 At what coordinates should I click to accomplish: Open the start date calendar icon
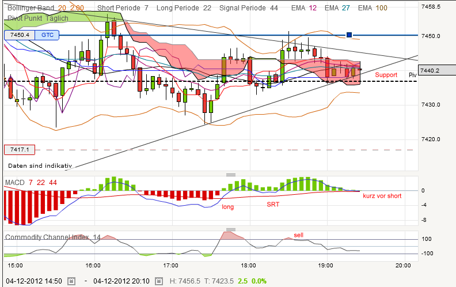coord(71,281)
